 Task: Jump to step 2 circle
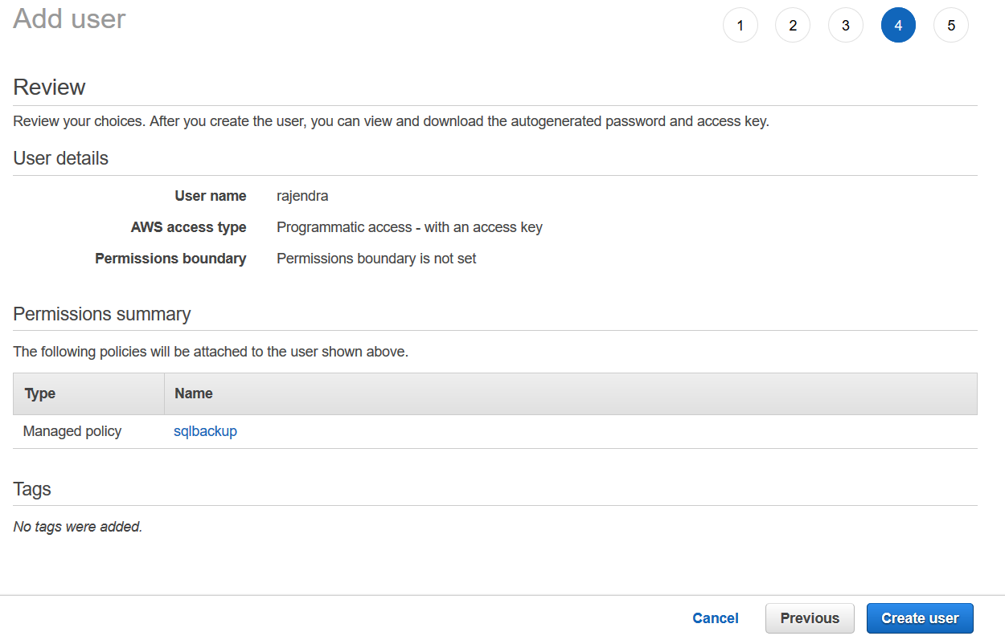793,26
